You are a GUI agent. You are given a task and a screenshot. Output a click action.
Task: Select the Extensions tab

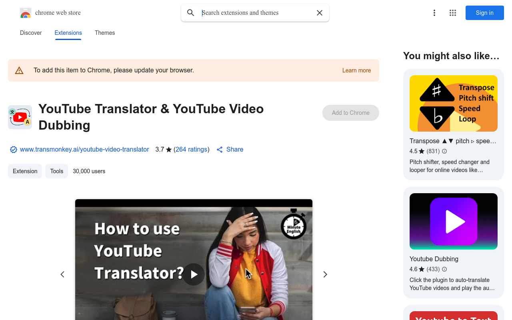[x=68, y=33]
